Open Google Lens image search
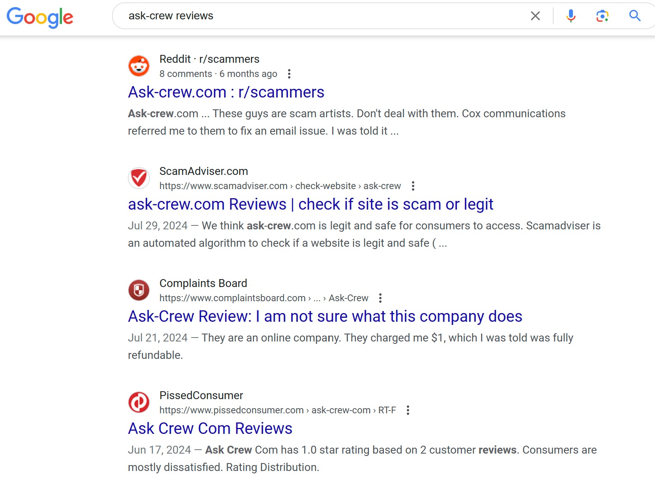Screen dimensions: 655x484 (602, 16)
